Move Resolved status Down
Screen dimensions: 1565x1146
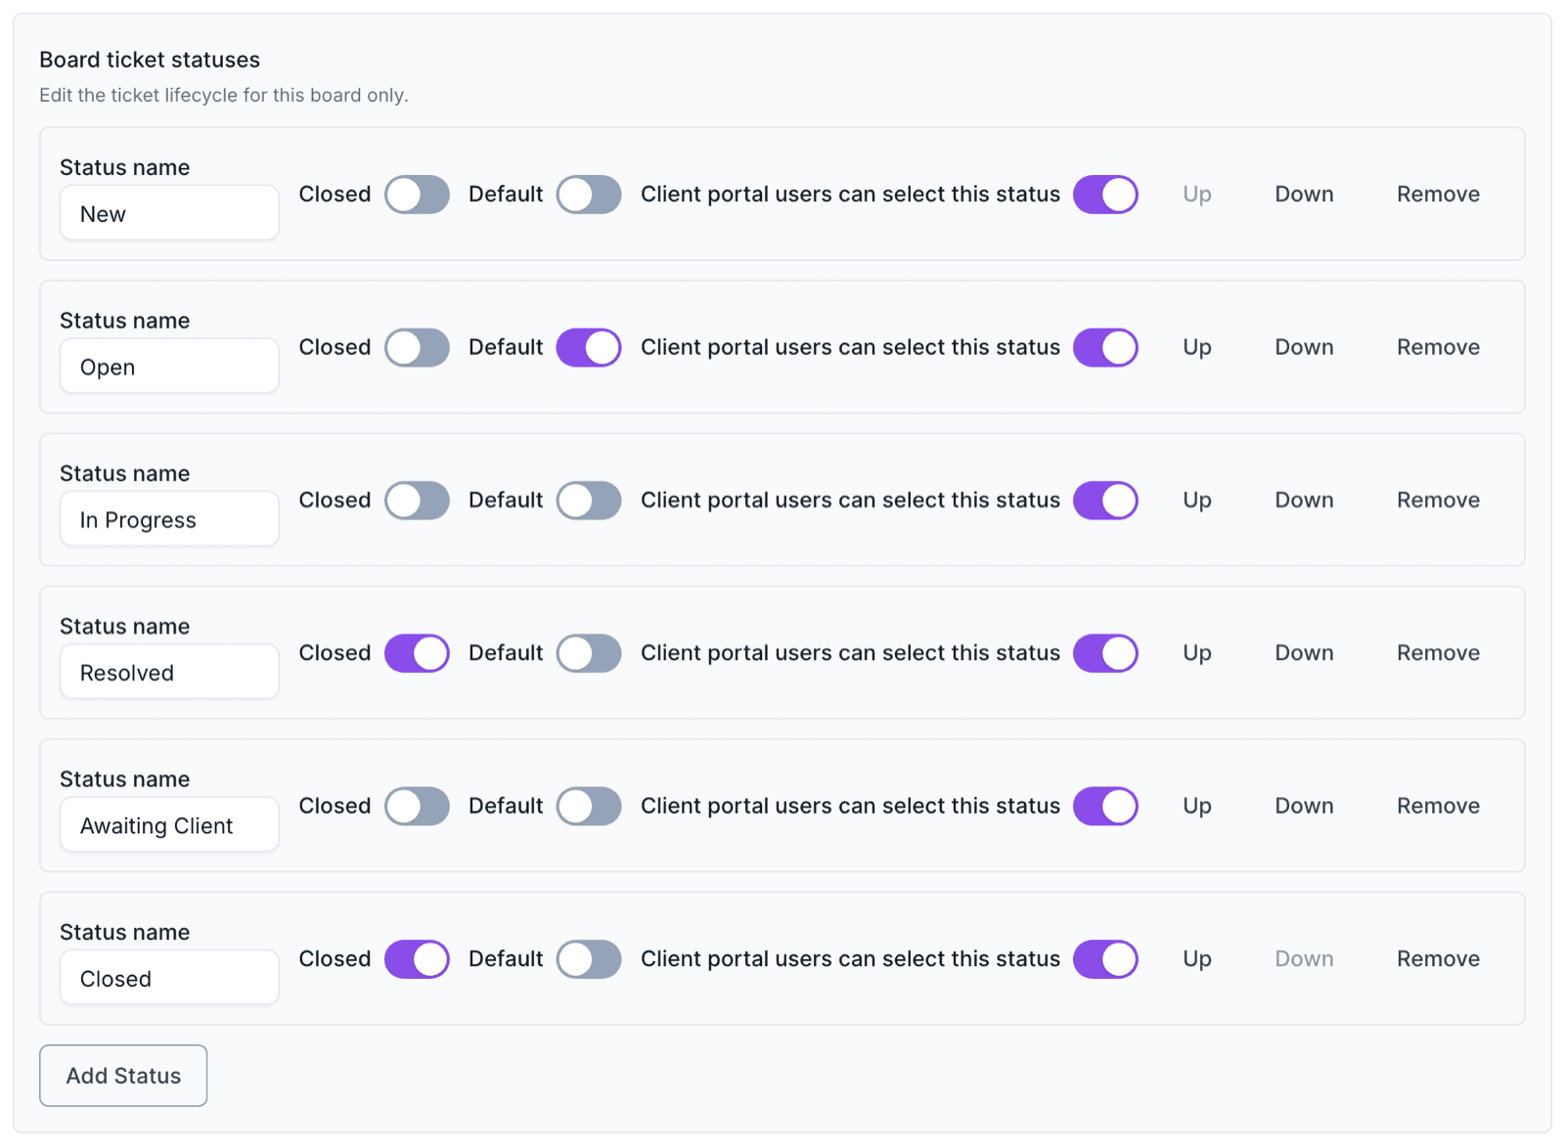(1304, 653)
